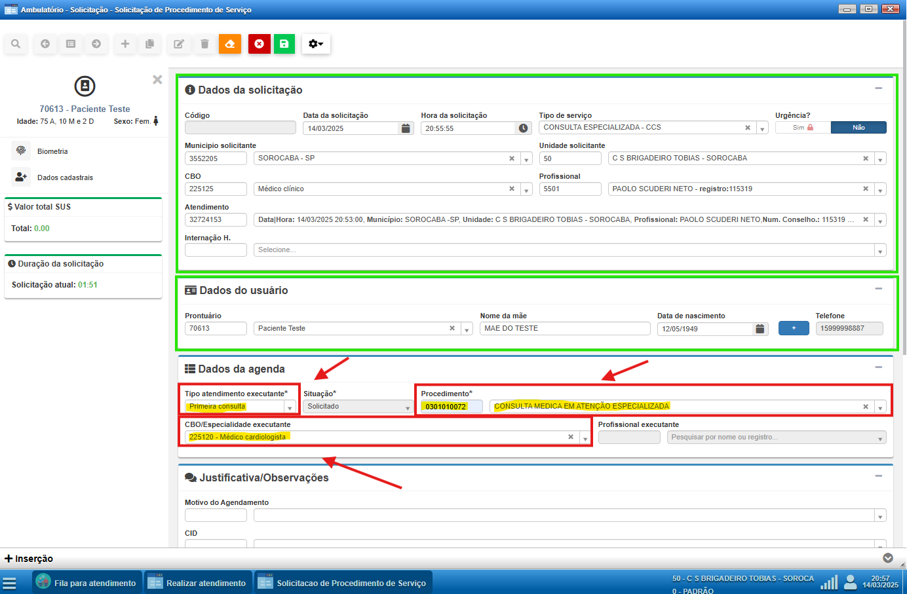The height and width of the screenshot is (594, 907).
Task: Collapse the Dados da solicitação section
Action: point(878,88)
